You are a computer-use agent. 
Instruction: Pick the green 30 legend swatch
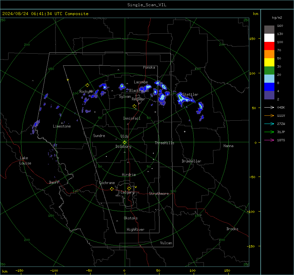point(269,71)
